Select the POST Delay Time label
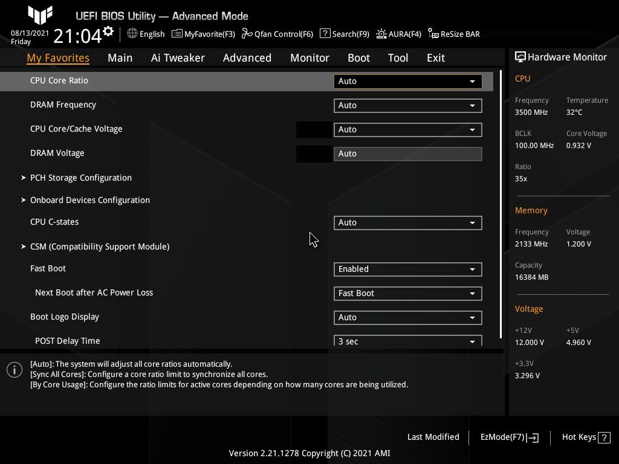The width and height of the screenshot is (619, 464). [x=68, y=341]
